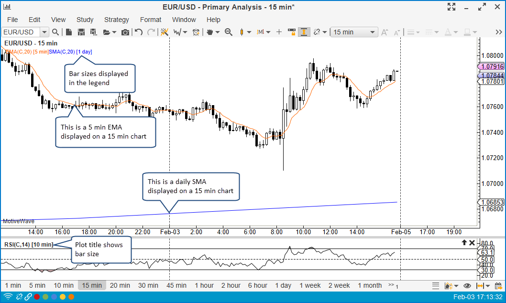Open the Study menu
The image size is (506, 303).
tap(85, 20)
